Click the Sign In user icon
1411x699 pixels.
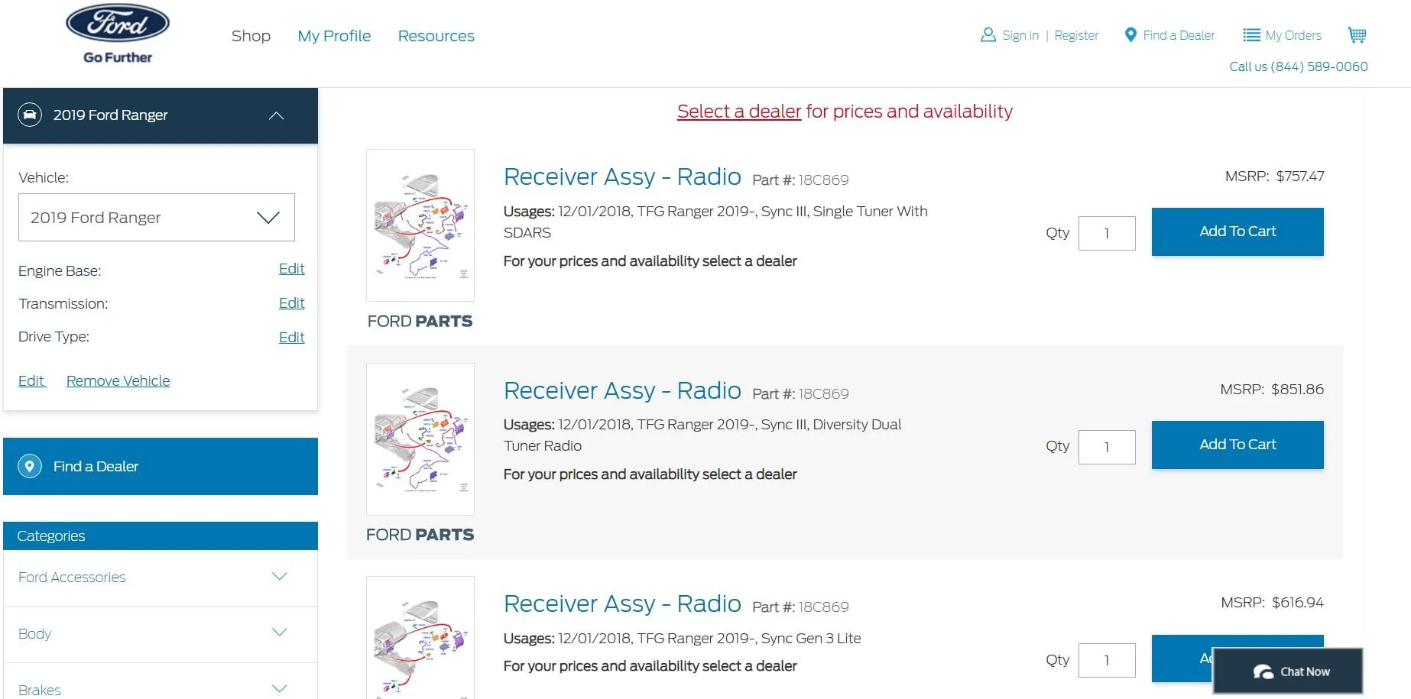pos(988,35)
